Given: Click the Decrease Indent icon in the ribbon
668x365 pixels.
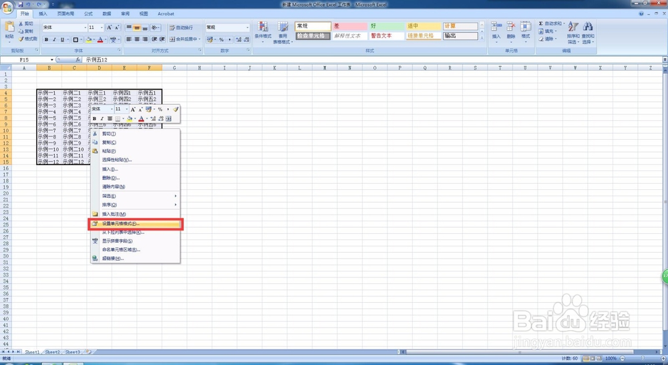Looking at the screenshot, I should coord(154,39).
